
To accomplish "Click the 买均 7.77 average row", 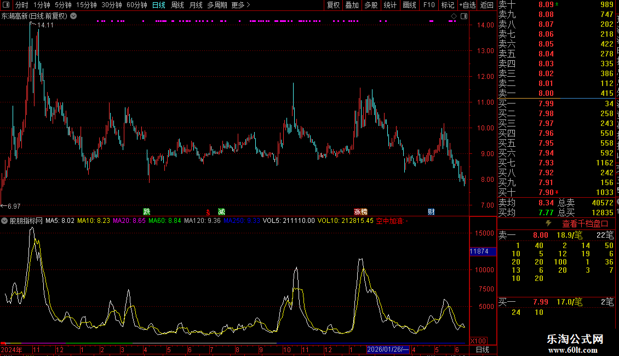I will tap(526, 213).
